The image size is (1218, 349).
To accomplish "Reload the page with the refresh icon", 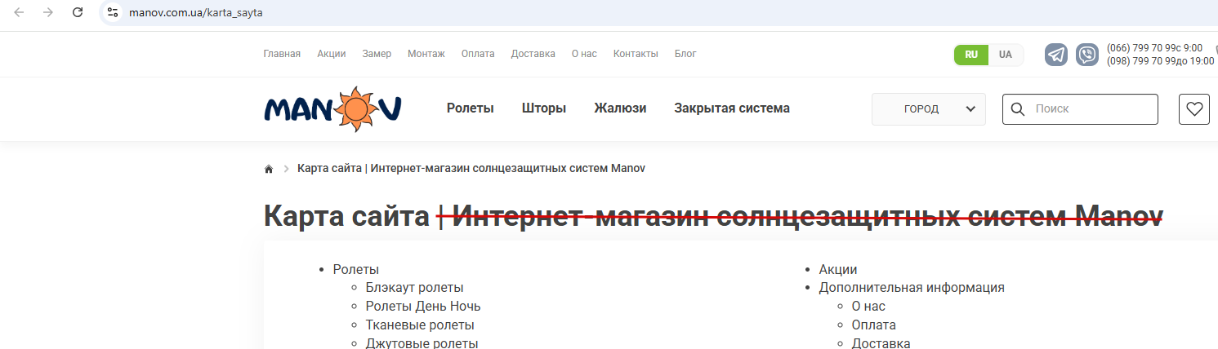I will [78, 12].
